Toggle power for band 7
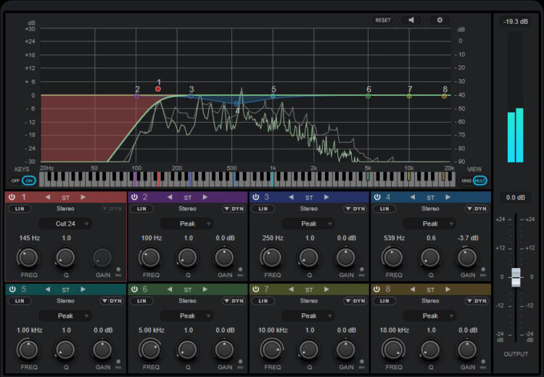Screen dimensions: 544x377 coord(256,289)
